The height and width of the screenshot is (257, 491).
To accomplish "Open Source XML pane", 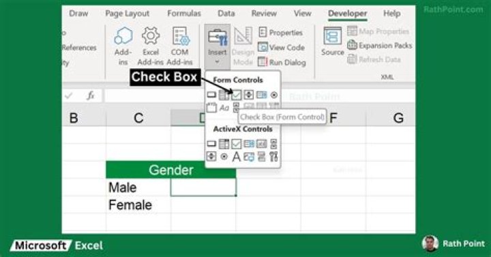I will pyautogui.click(x=332, y=42).
